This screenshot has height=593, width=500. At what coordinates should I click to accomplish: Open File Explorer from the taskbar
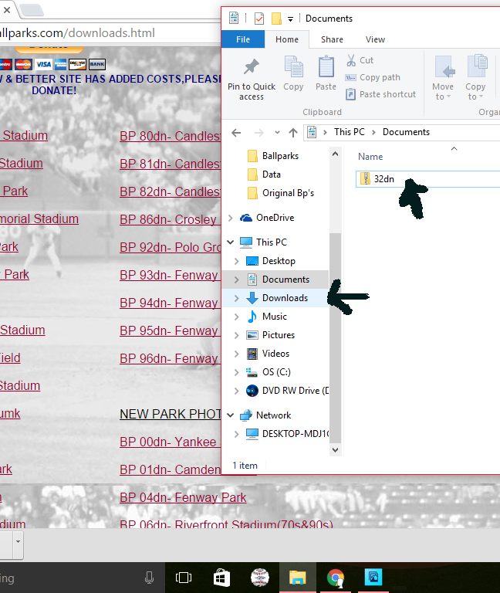297,578
